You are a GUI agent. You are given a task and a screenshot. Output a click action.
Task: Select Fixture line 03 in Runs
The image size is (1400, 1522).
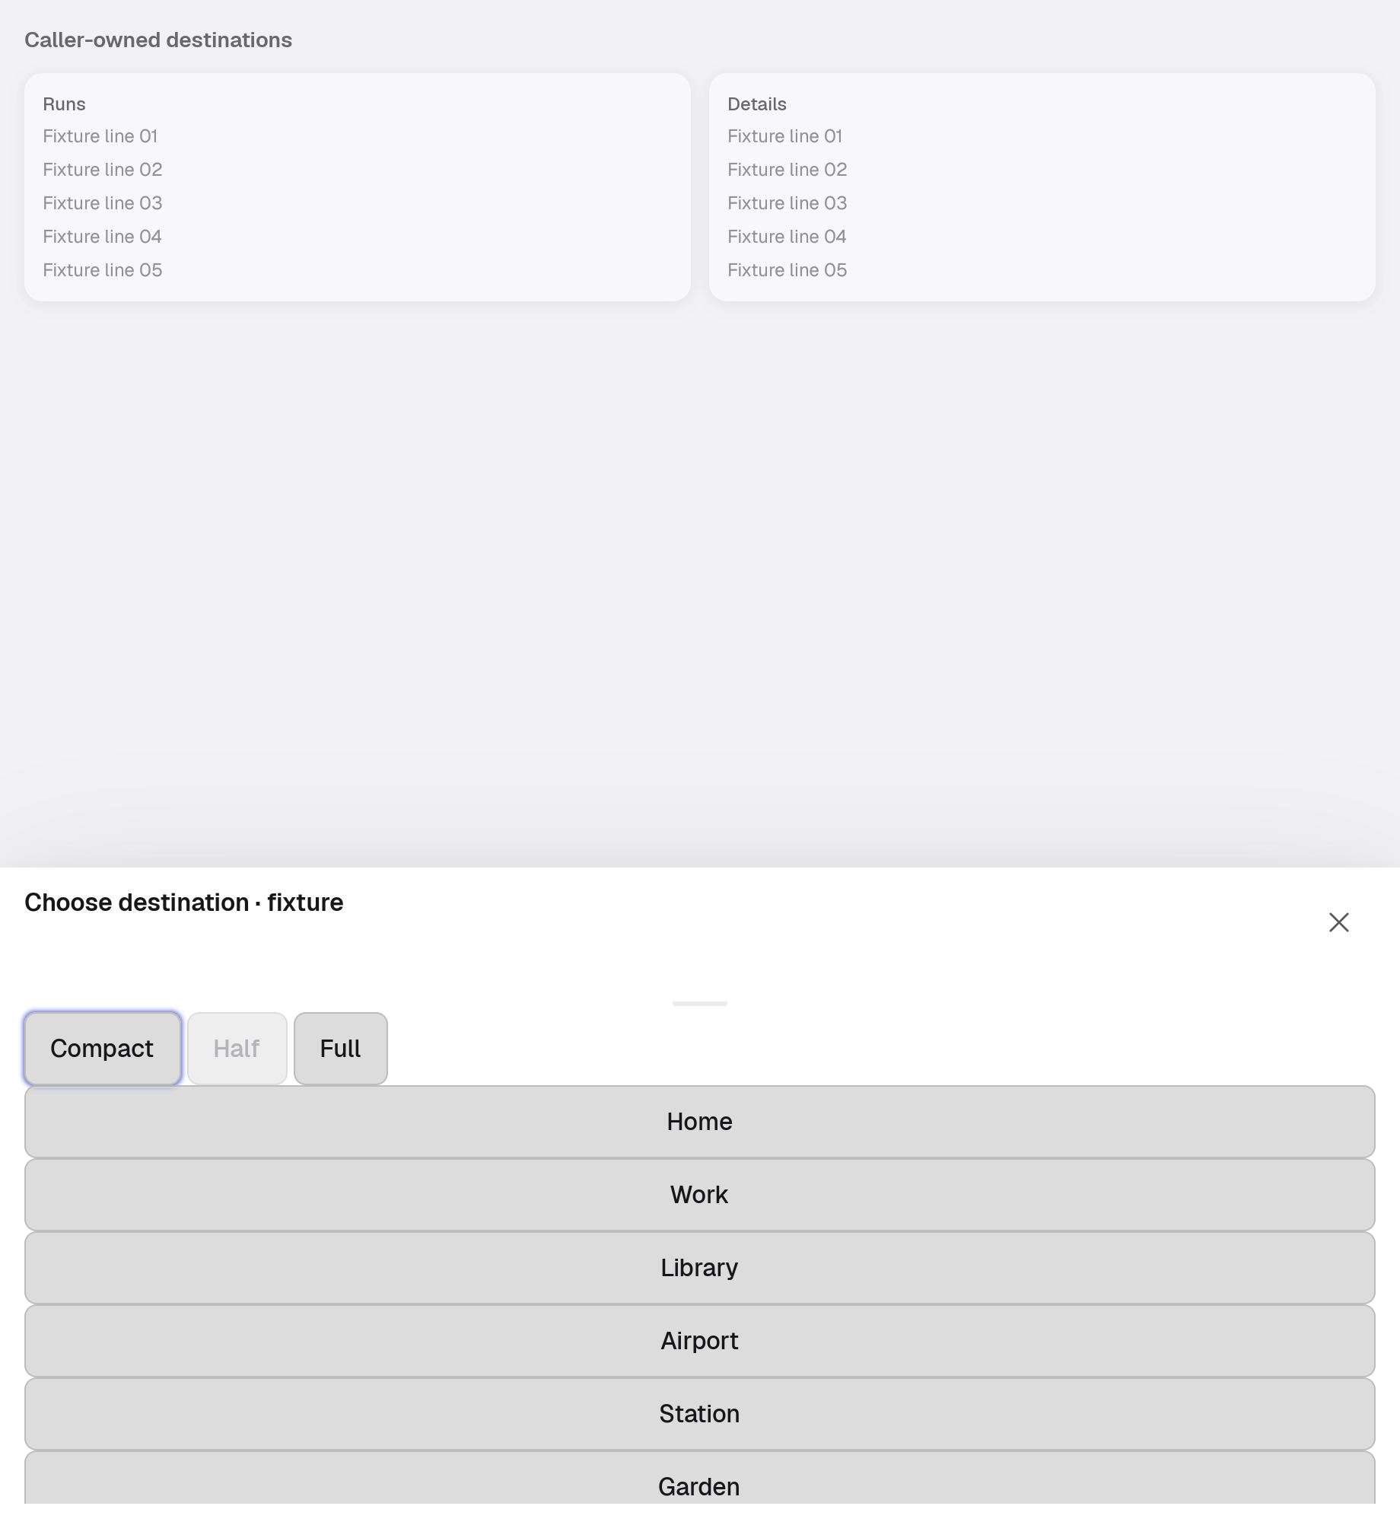[103, 203]
